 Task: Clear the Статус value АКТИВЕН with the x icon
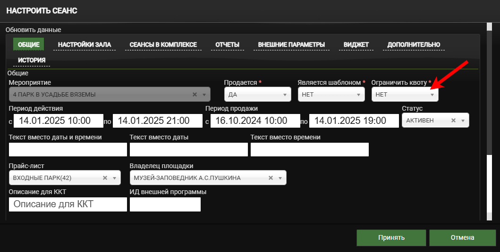click(x=453, y=121)
